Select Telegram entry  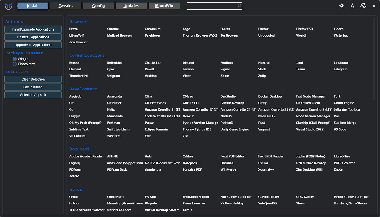[340, 69]
